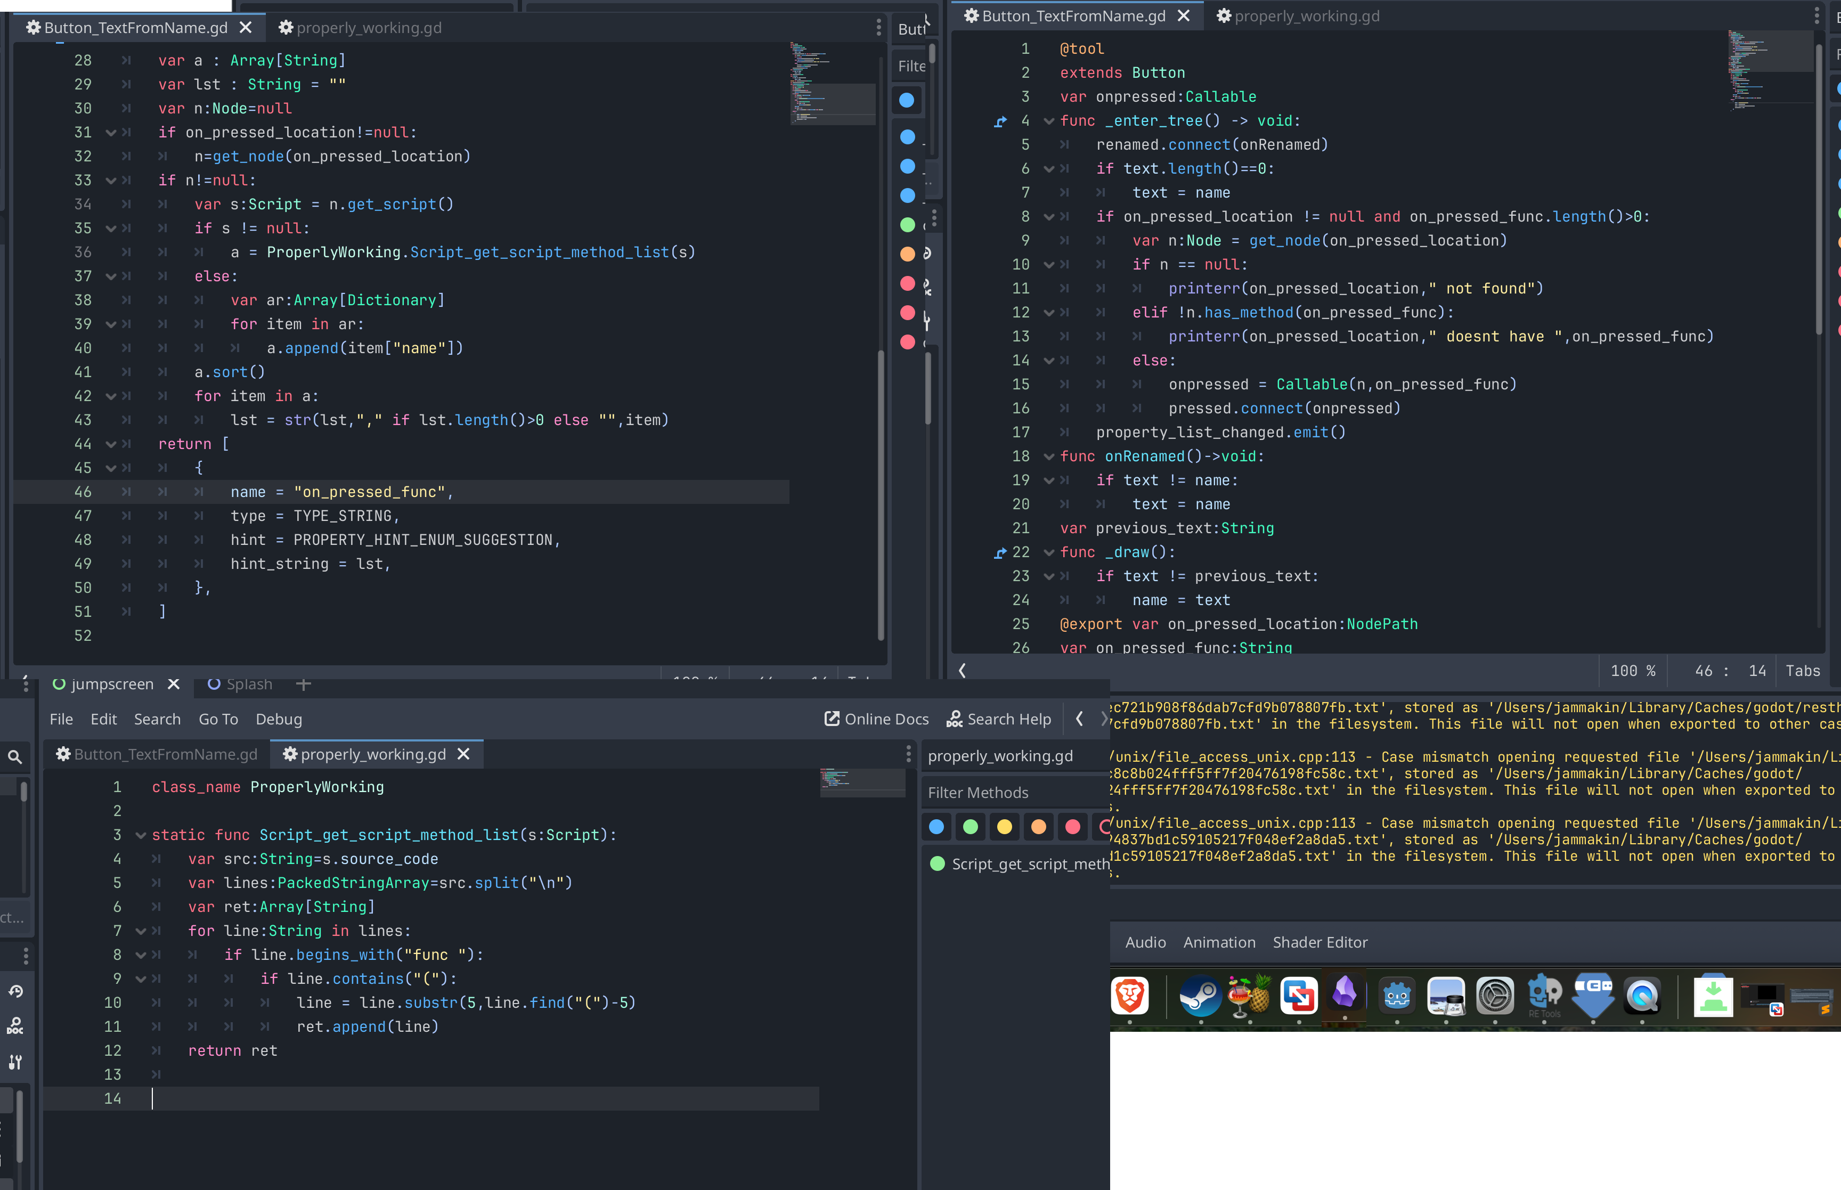Open the Edit menu
Screen dimensions: 1841x1190
103,719
